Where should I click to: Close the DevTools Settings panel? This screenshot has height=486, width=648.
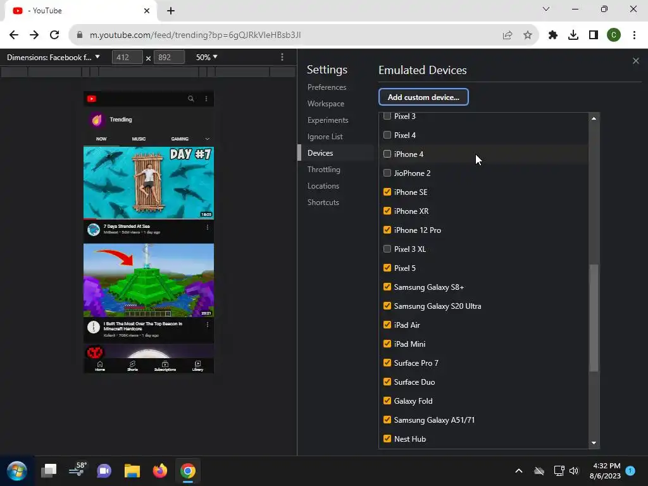(x=635, y=61)
